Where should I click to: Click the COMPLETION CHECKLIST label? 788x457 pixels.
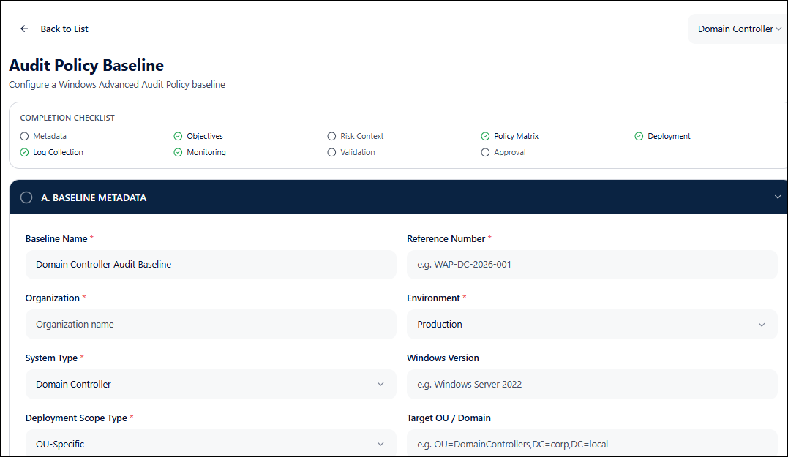coord(67,118)
